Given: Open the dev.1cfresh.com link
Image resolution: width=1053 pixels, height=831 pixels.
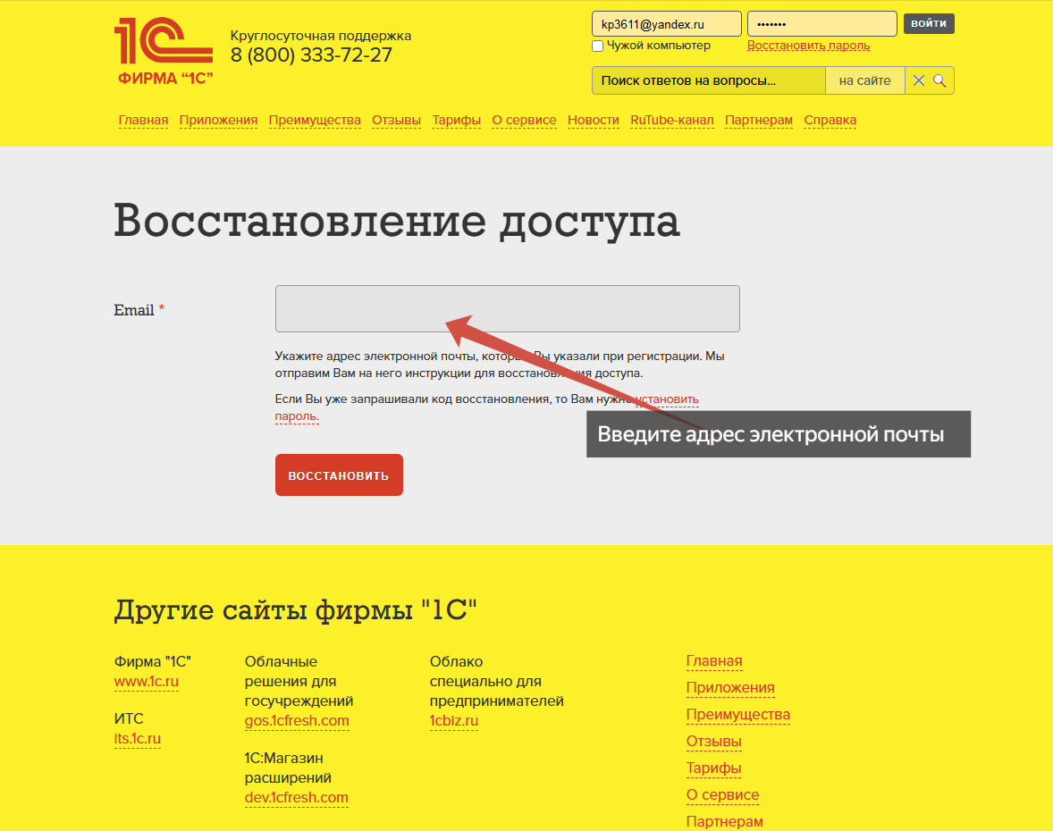Looking at the screenshot, I should click(x=296, y=797).
